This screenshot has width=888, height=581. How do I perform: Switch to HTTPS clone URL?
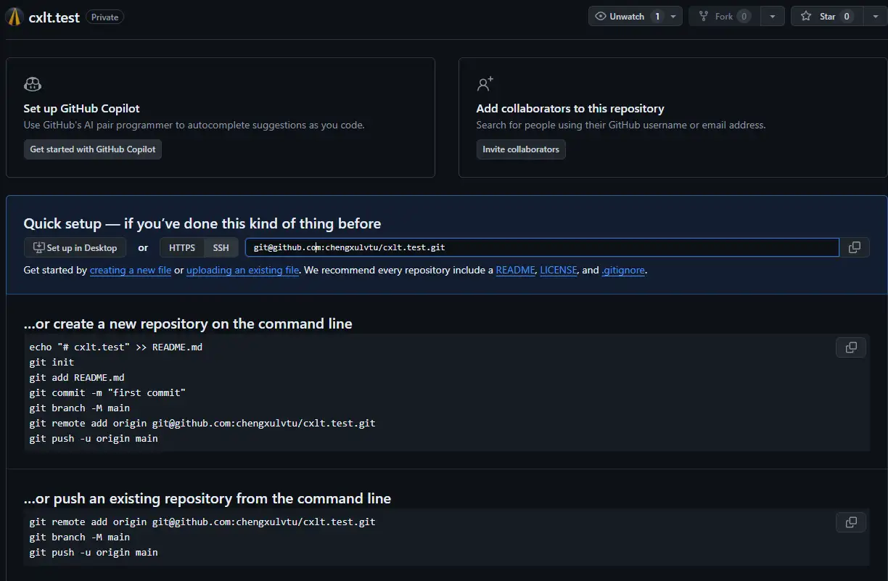pyautogui.click(x=182, y=247)
